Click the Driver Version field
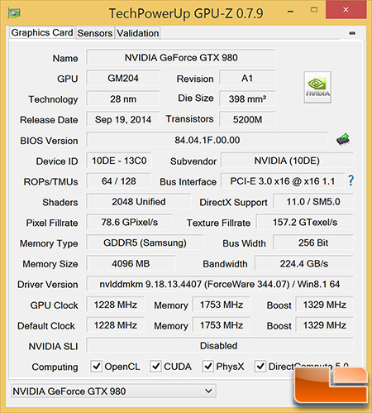The image size is (372, 413). pos(220,284)
